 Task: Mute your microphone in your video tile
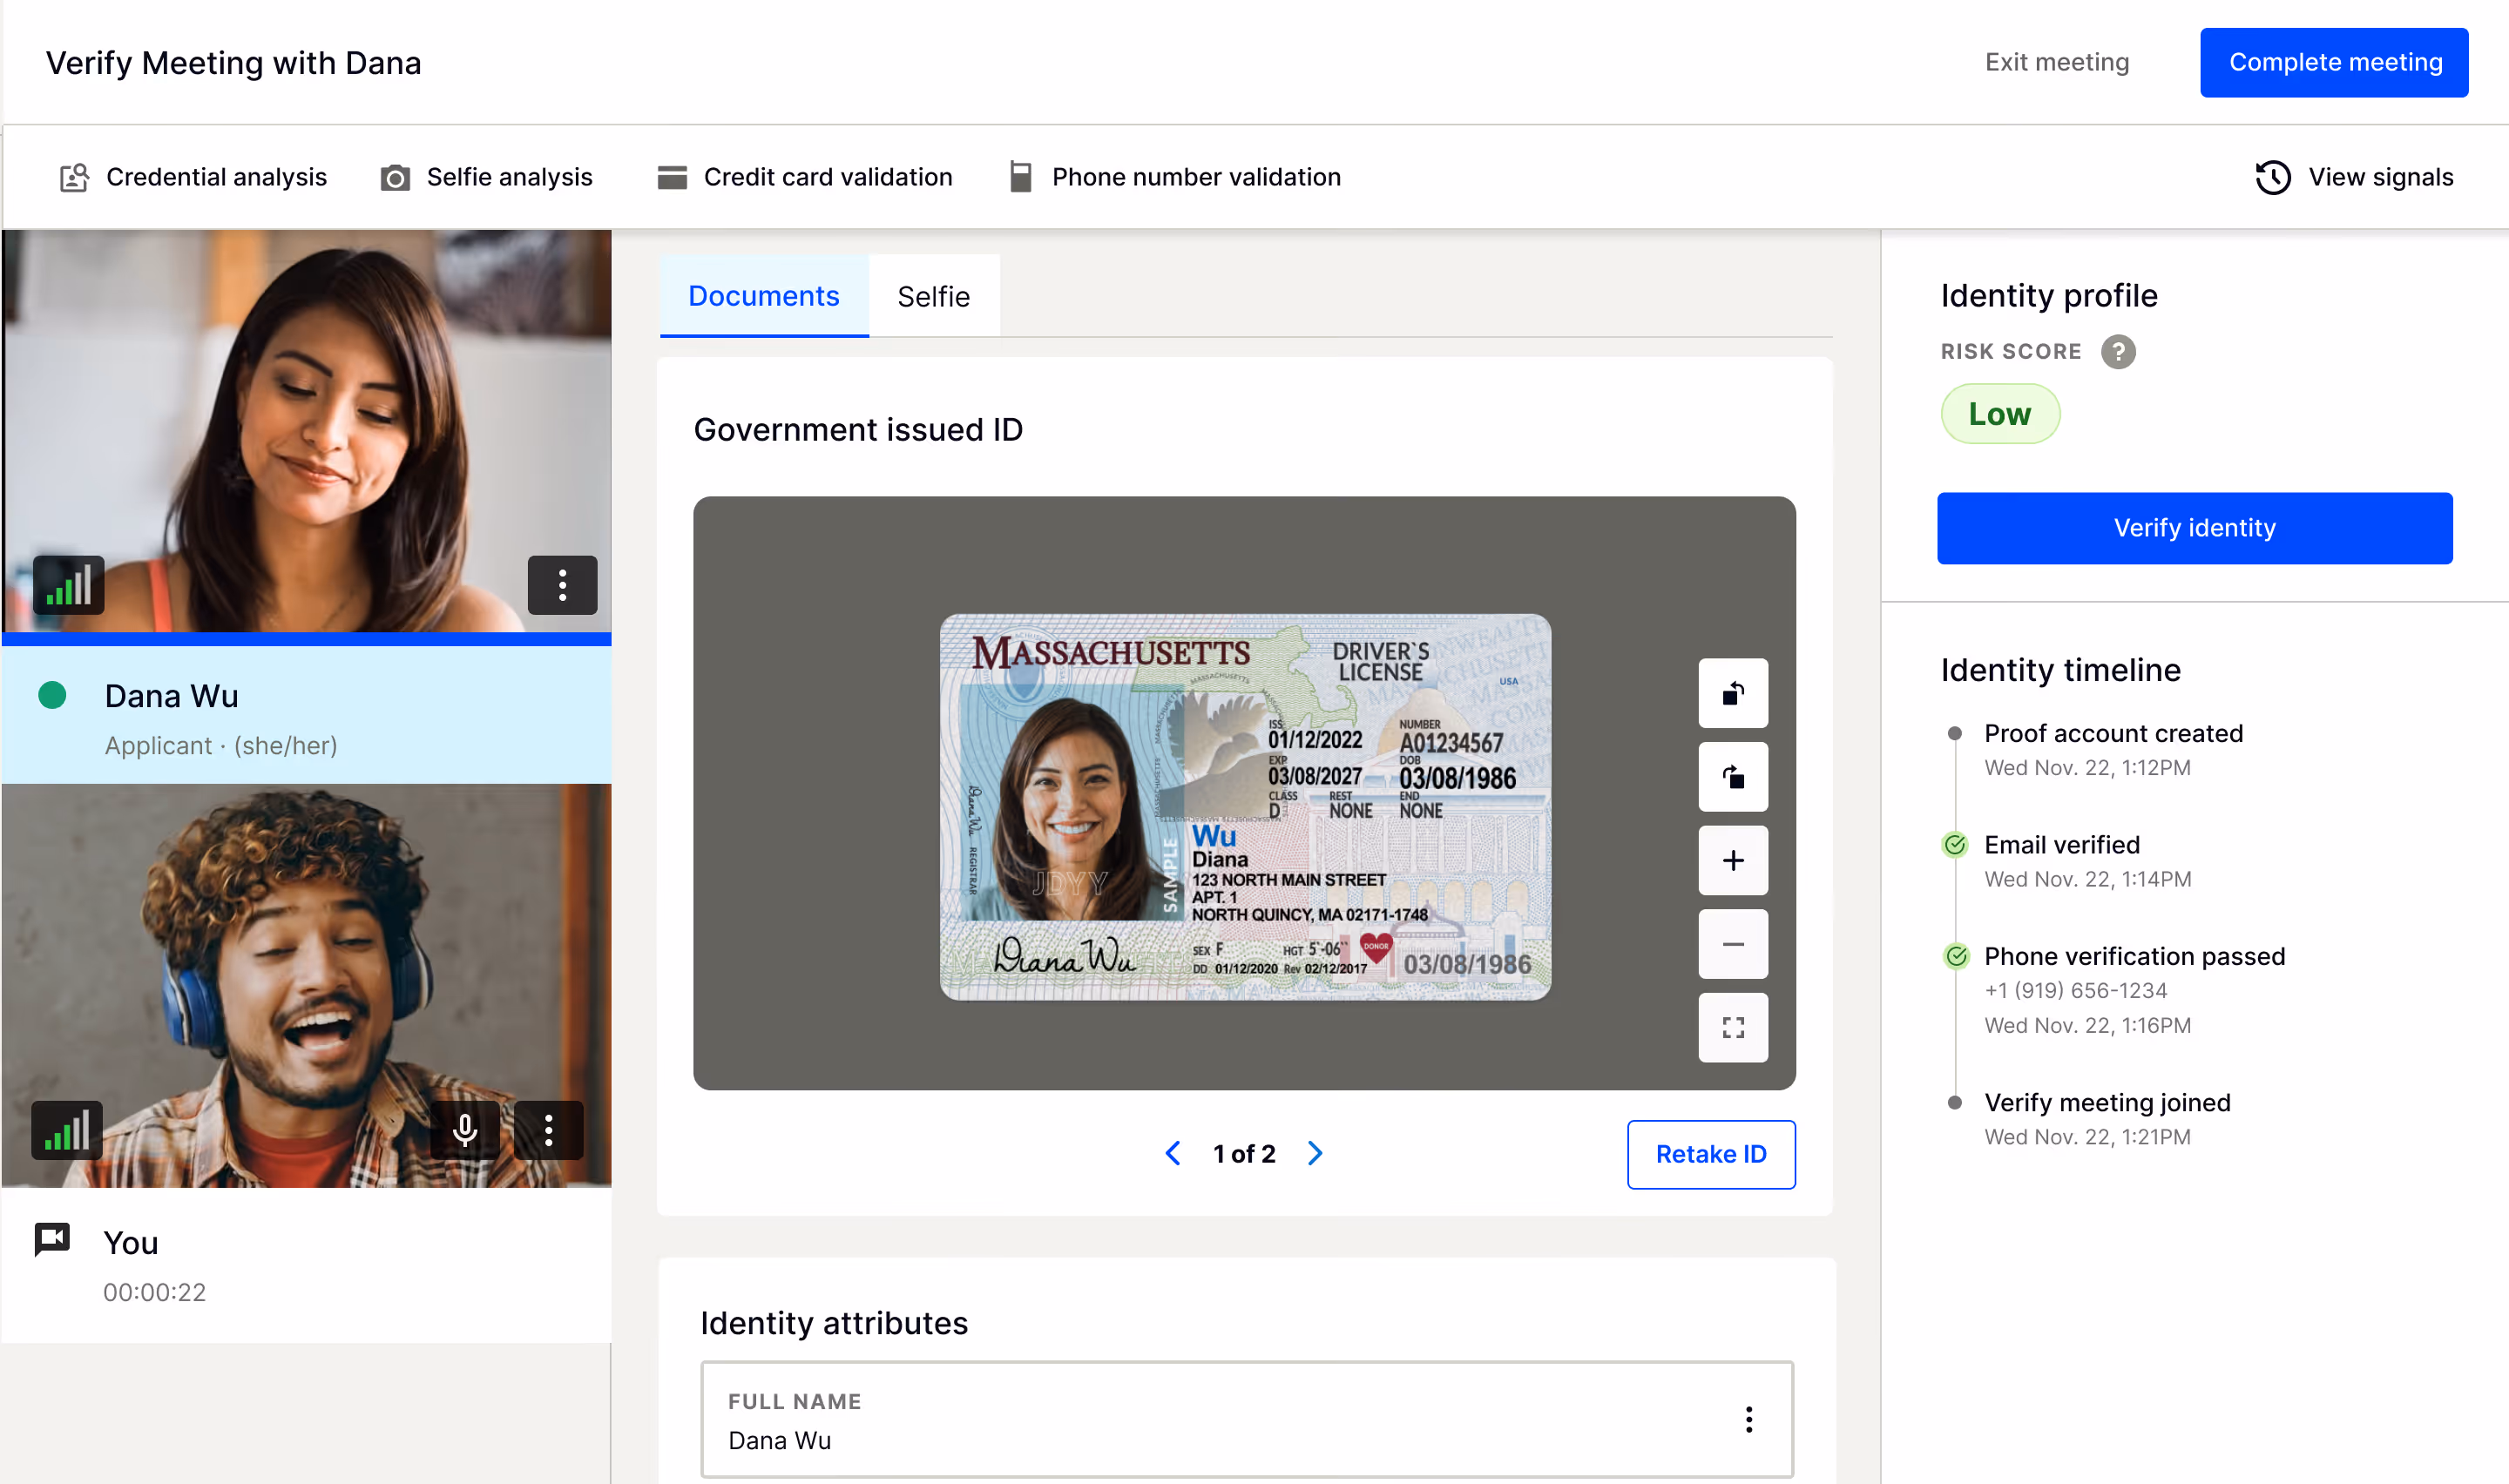[x=465, y=1130]
